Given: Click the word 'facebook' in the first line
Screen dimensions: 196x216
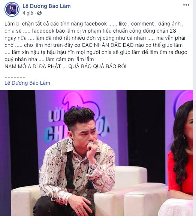Looking at the screenshot, I should tap(96, 24).
